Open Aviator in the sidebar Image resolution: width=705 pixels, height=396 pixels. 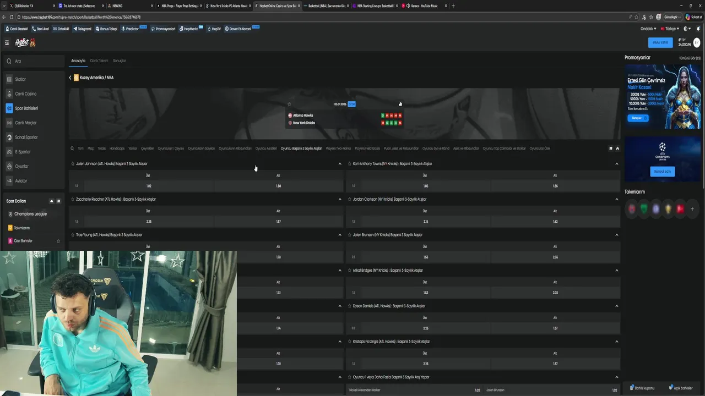click(x=34, y=180)
